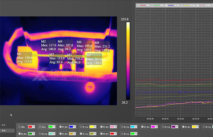Select the 曲线 tab
213x137 pixels.
pos(4,131)
